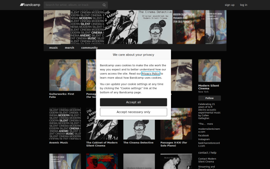Click "We care about your privacy" heading
Viewport: 270px width, 169px height.
(134, 55)
